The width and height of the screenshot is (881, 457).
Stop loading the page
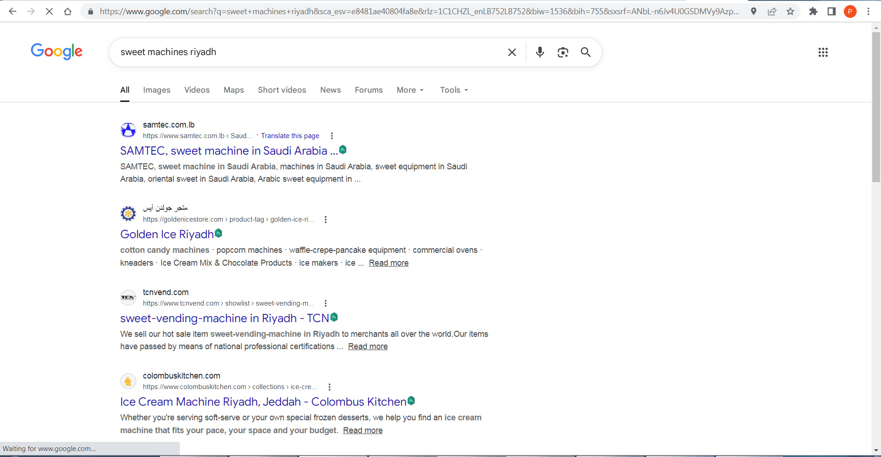(x=49, y=11)
